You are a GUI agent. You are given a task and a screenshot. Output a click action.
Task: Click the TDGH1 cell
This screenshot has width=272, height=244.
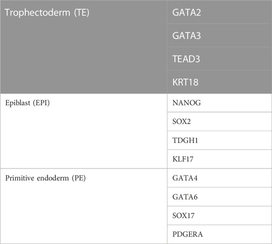pos(220,140)
